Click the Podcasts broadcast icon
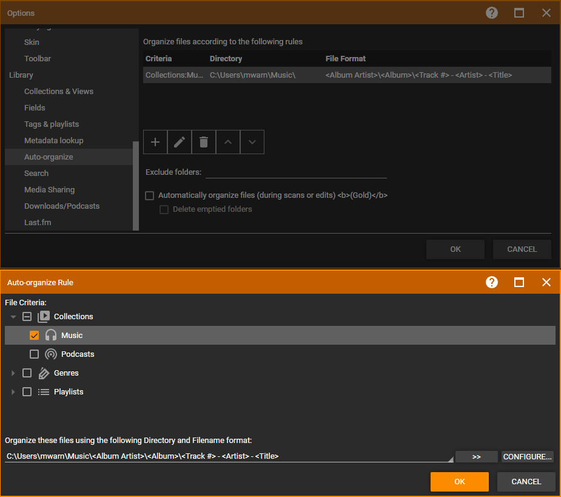Image resolution: width=561 pixels, height=497 pixels. tap(51, 354)
